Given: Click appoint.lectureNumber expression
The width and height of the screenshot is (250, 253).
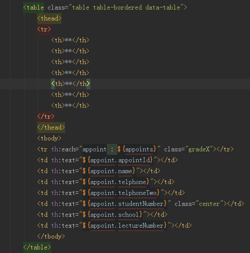Looking at the screenshot, I should pos(124,226).
